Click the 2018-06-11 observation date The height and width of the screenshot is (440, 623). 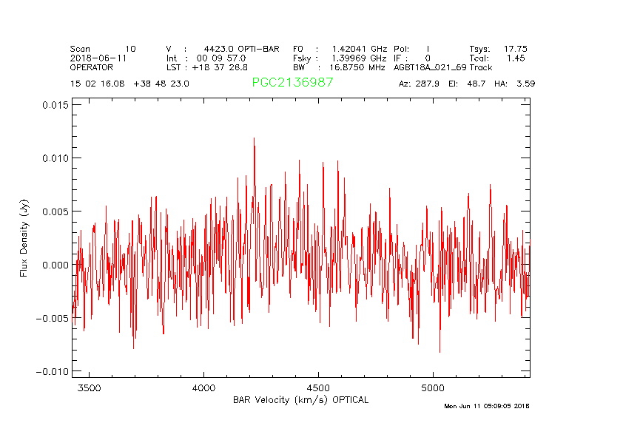(x=95, y=58)
